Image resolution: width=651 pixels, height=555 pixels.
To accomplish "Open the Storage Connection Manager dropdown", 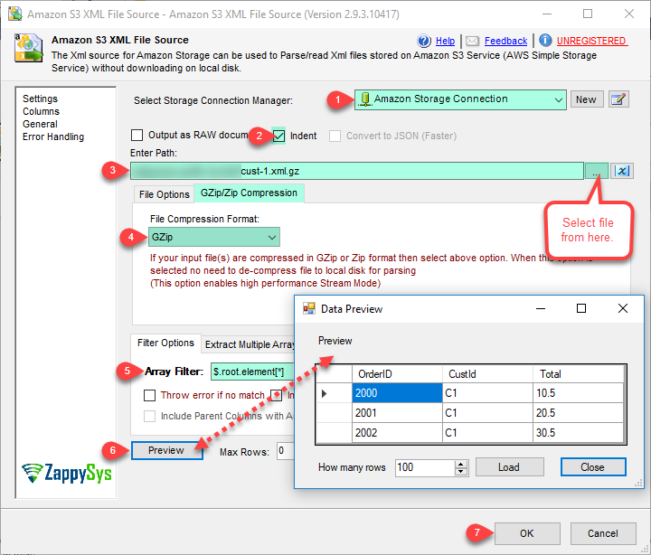I will pyautogui.click(x=460, y=99).
